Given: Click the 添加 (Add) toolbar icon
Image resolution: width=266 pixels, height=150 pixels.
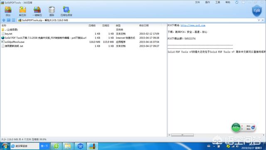Looking at the screenshot, I should click(x=8, y=11).
